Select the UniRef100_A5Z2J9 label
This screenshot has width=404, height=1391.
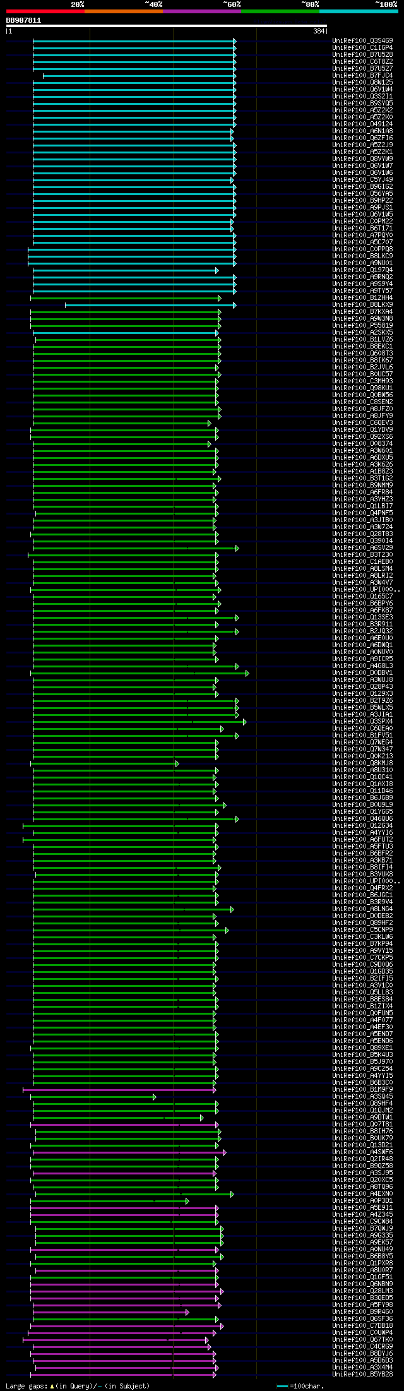pos(362,145)
